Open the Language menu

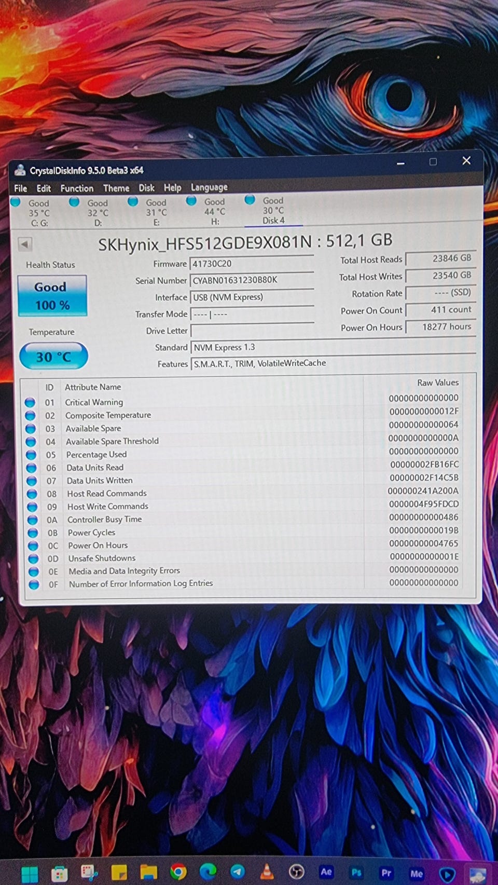point(209,187)
